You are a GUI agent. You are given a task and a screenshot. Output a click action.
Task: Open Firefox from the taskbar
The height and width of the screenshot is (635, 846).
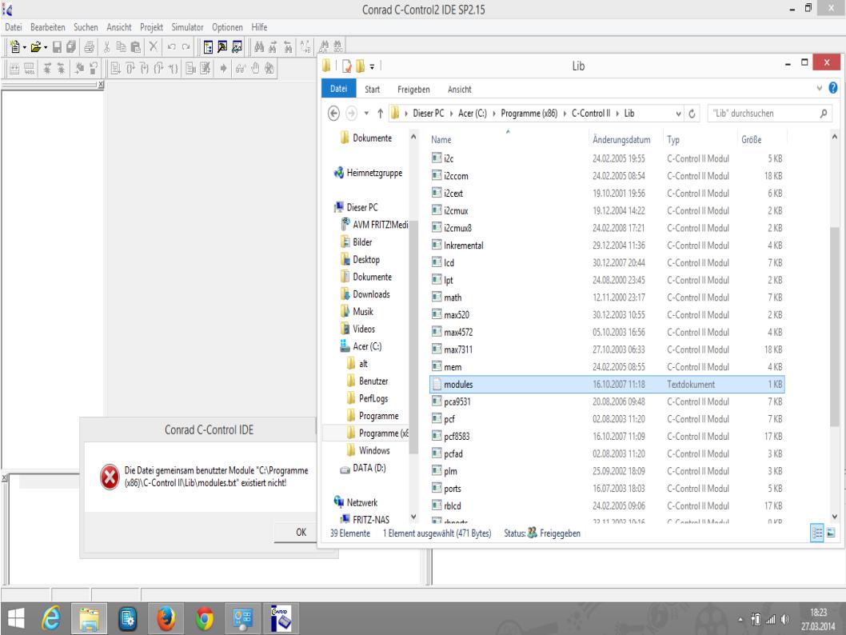click(168, 616)
